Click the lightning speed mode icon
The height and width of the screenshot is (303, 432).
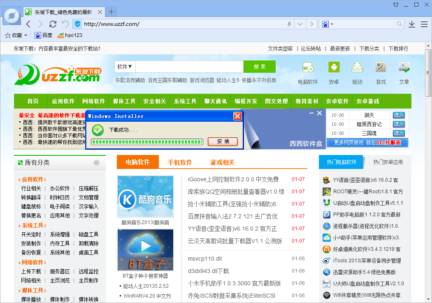tap(289, 24)
